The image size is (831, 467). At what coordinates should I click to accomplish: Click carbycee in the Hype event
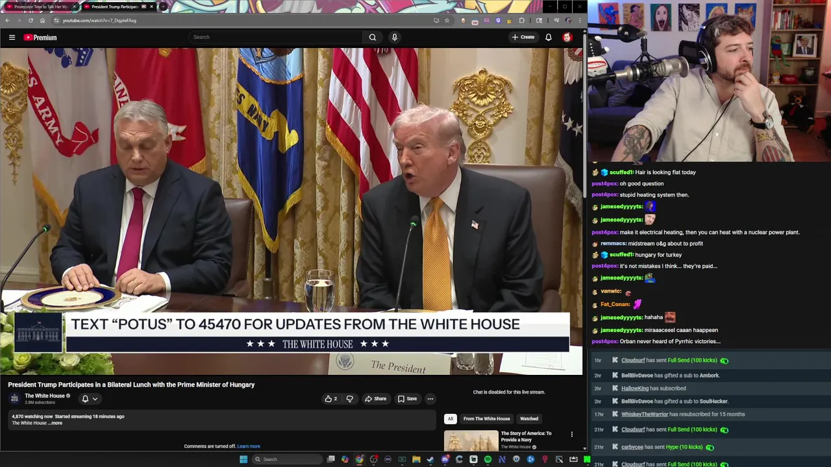click(x=632, y=447)
